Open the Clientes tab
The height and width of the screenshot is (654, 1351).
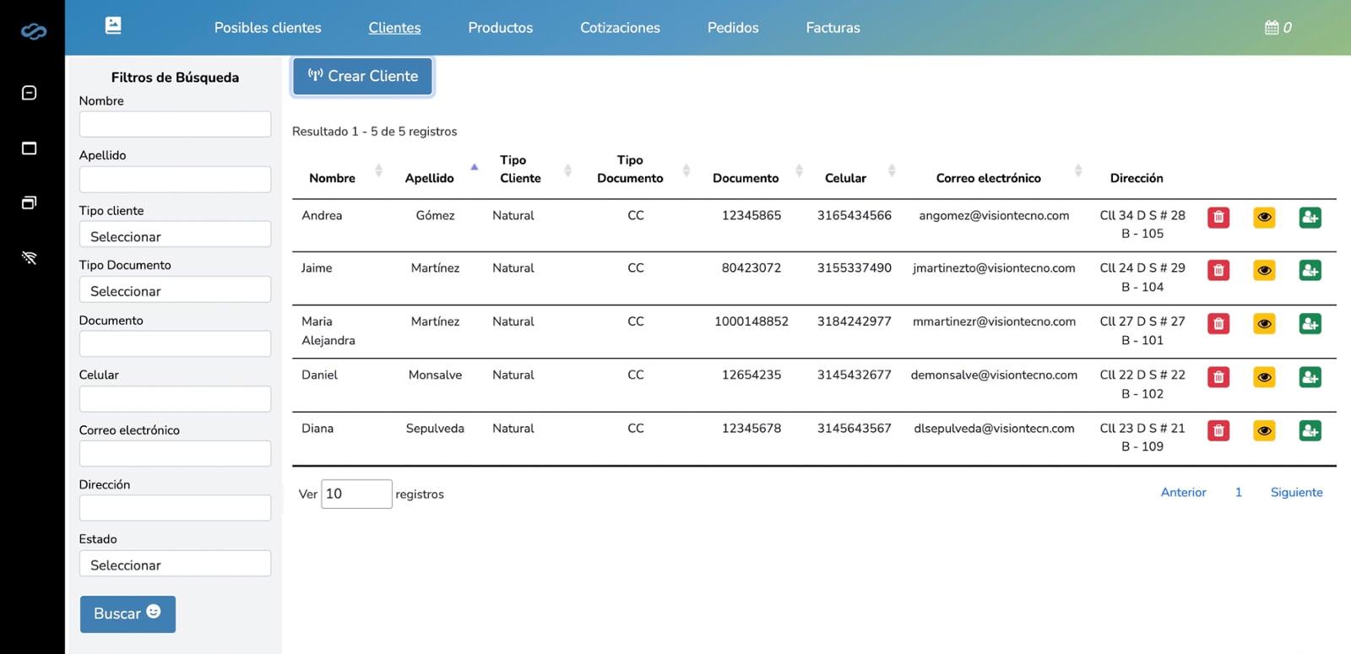click(x=394, y=28)
